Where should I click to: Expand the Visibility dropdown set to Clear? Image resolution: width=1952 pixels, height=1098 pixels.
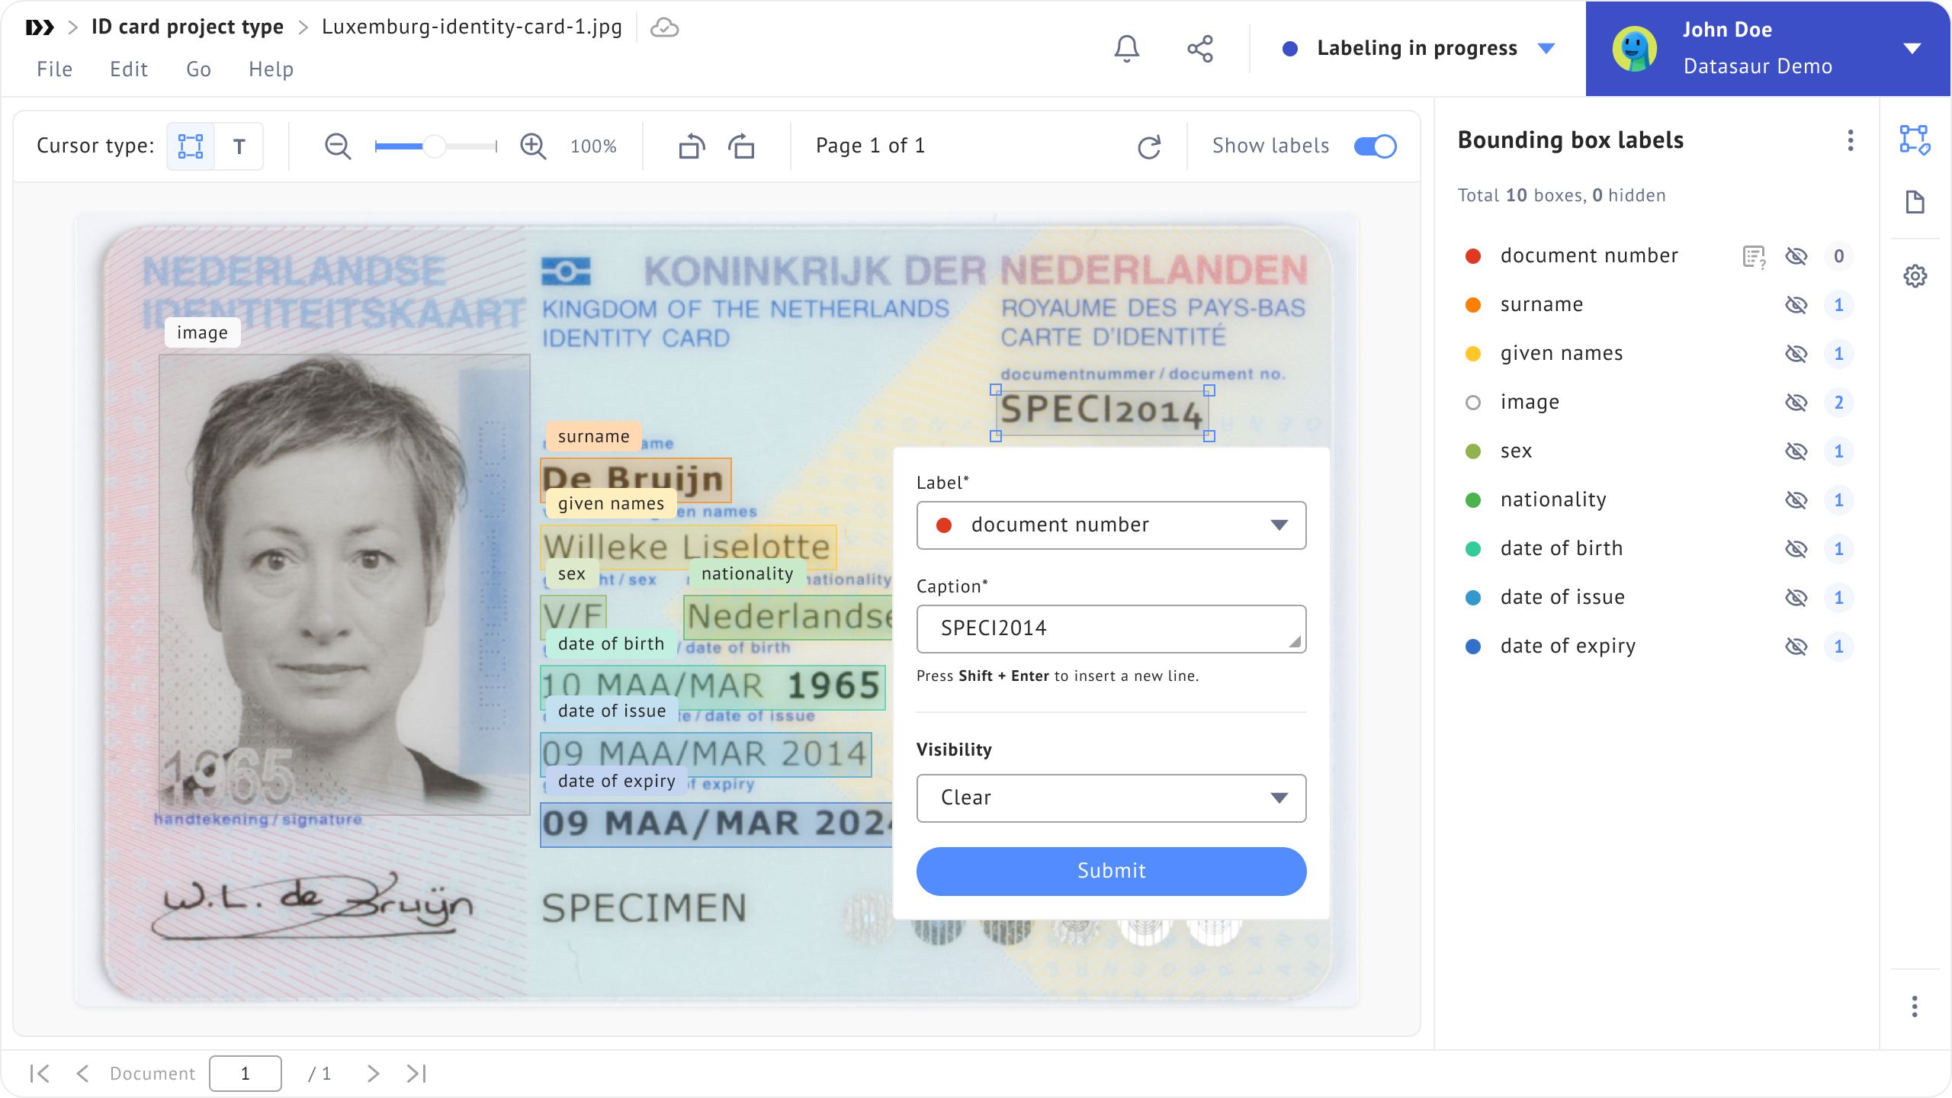tap(1111, 798)
